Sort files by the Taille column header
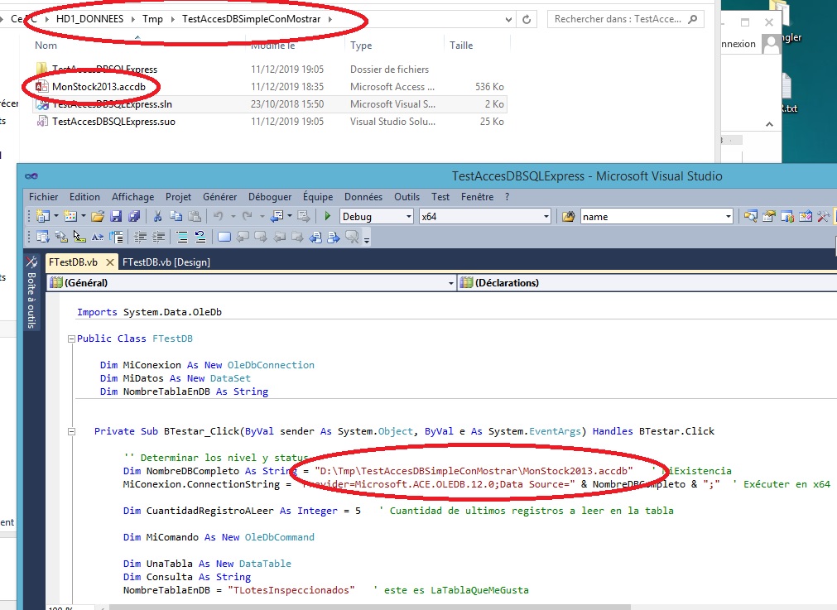Viewport: 837px width, 610px height. 461,46
